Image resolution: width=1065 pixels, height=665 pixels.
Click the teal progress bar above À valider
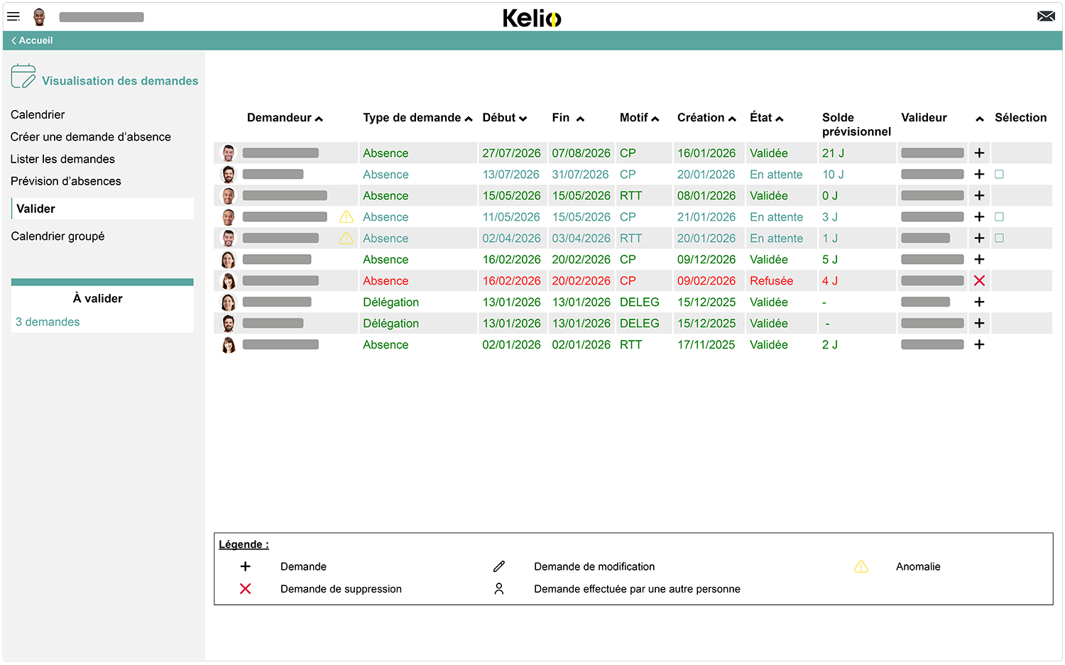click(x=102, y=281)
